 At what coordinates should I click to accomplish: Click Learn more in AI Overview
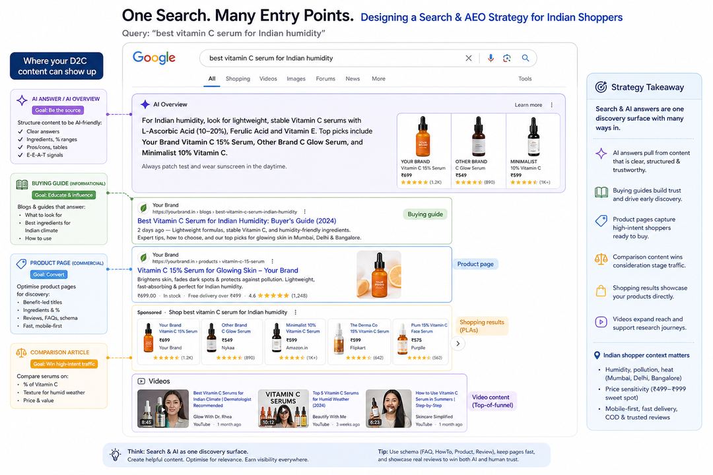tap(528, 105)
